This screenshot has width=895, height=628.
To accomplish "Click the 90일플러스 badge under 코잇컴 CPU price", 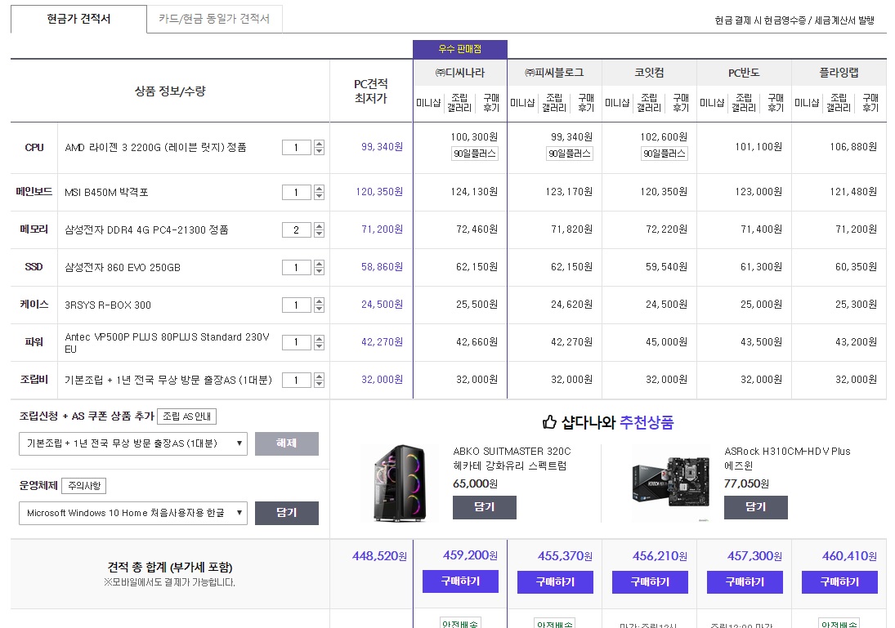I will coord(665,154).
